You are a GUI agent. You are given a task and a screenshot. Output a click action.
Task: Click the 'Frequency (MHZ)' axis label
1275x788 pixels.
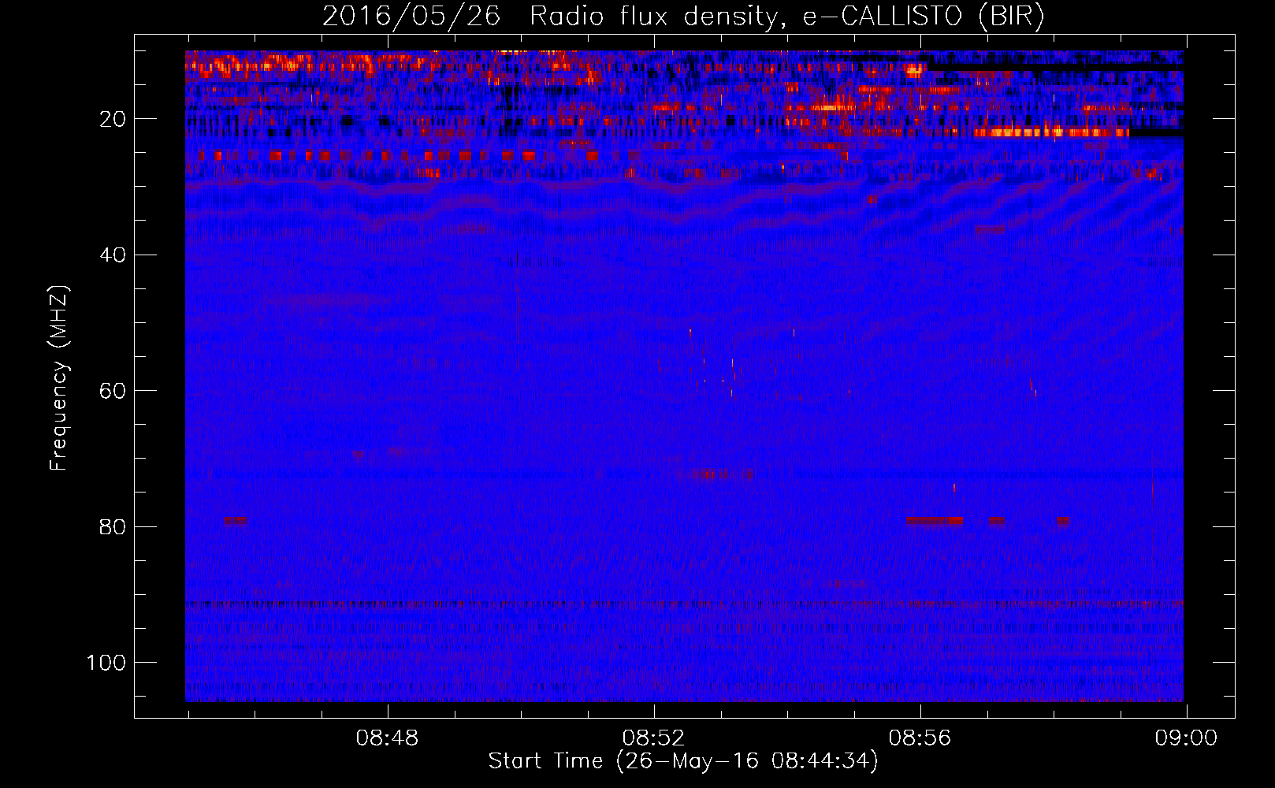(x=59, y=378)
